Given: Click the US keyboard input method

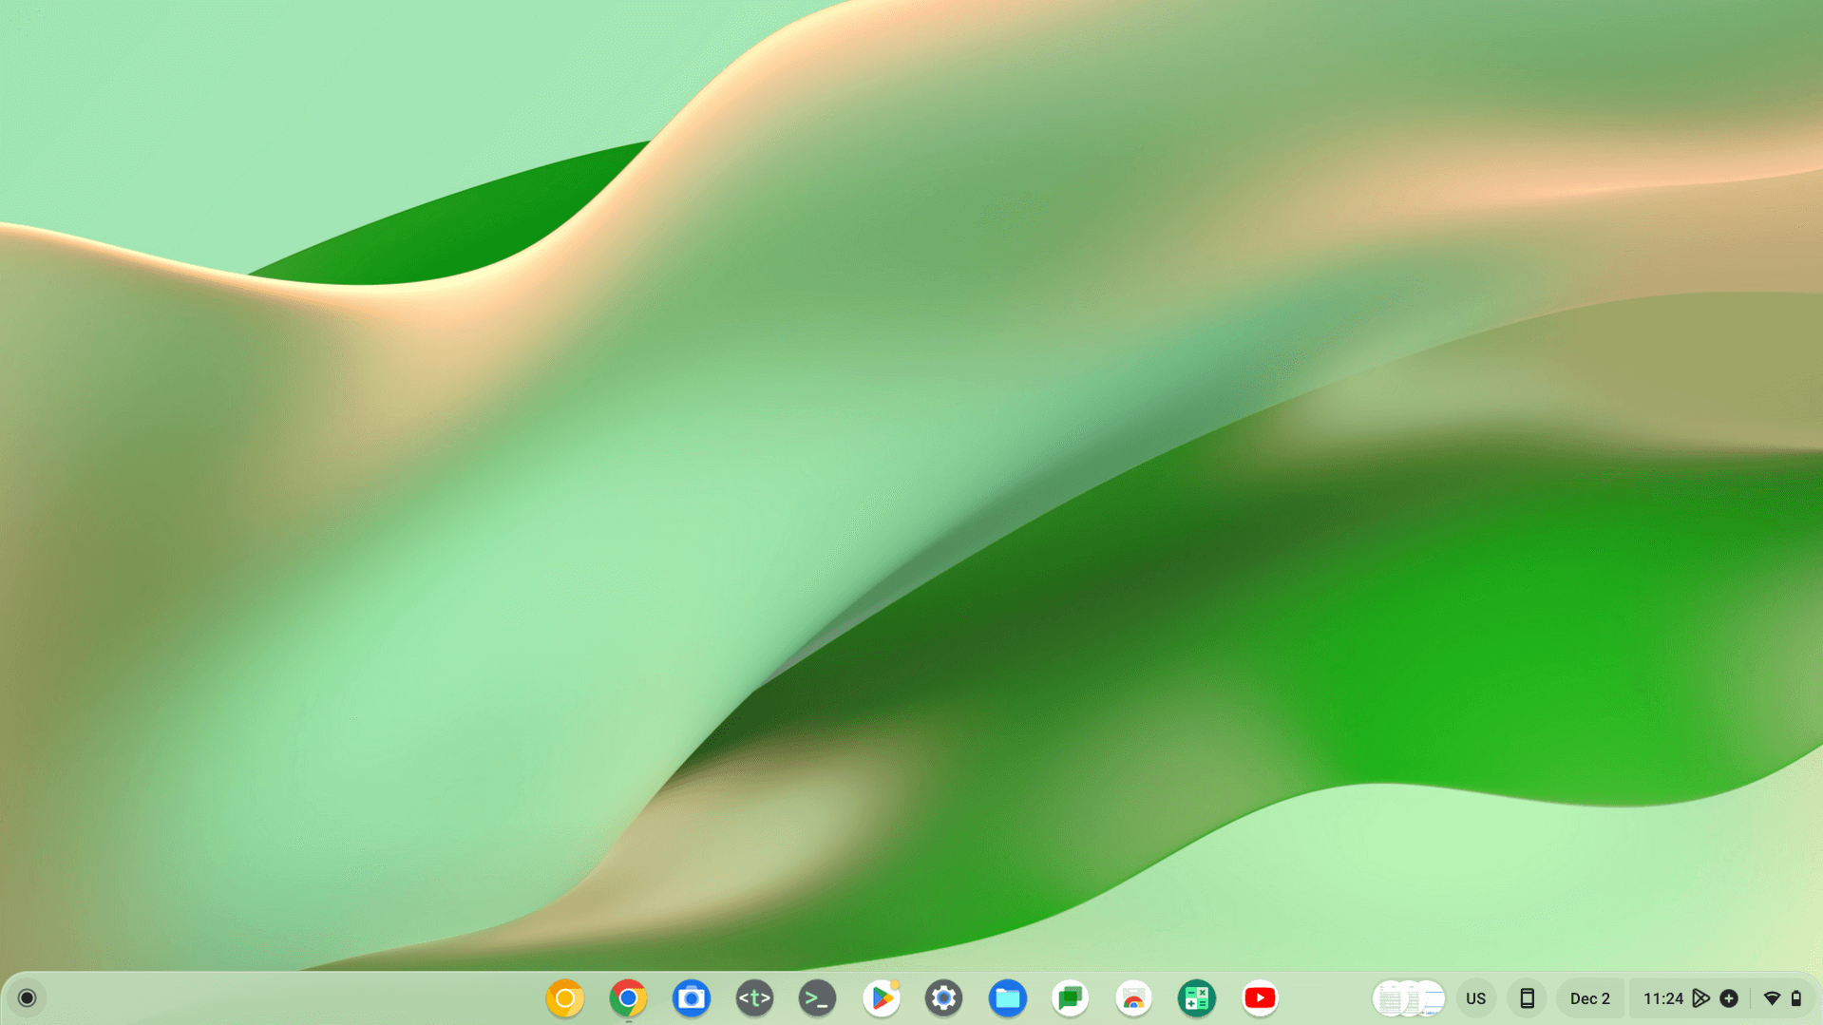Looking at the screenshot, I should click(1475, 998).
